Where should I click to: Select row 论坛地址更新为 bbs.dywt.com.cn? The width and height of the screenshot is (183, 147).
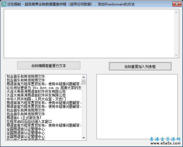44,88
